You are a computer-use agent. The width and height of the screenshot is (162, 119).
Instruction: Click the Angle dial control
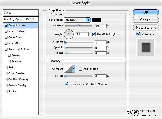pos(69,34)
